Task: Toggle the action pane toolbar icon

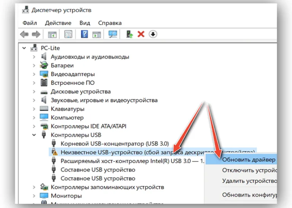Action: [x=97, y=34]
